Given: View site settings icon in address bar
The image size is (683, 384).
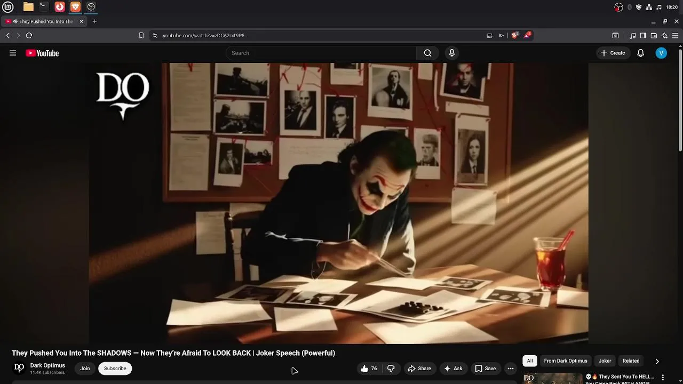Looking at the screenshot, I should (155, 35).
